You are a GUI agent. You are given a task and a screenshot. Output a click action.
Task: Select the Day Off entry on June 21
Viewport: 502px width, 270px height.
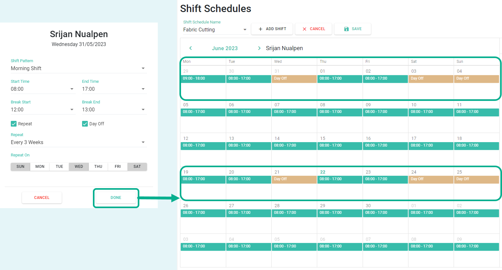coord(294,179)
